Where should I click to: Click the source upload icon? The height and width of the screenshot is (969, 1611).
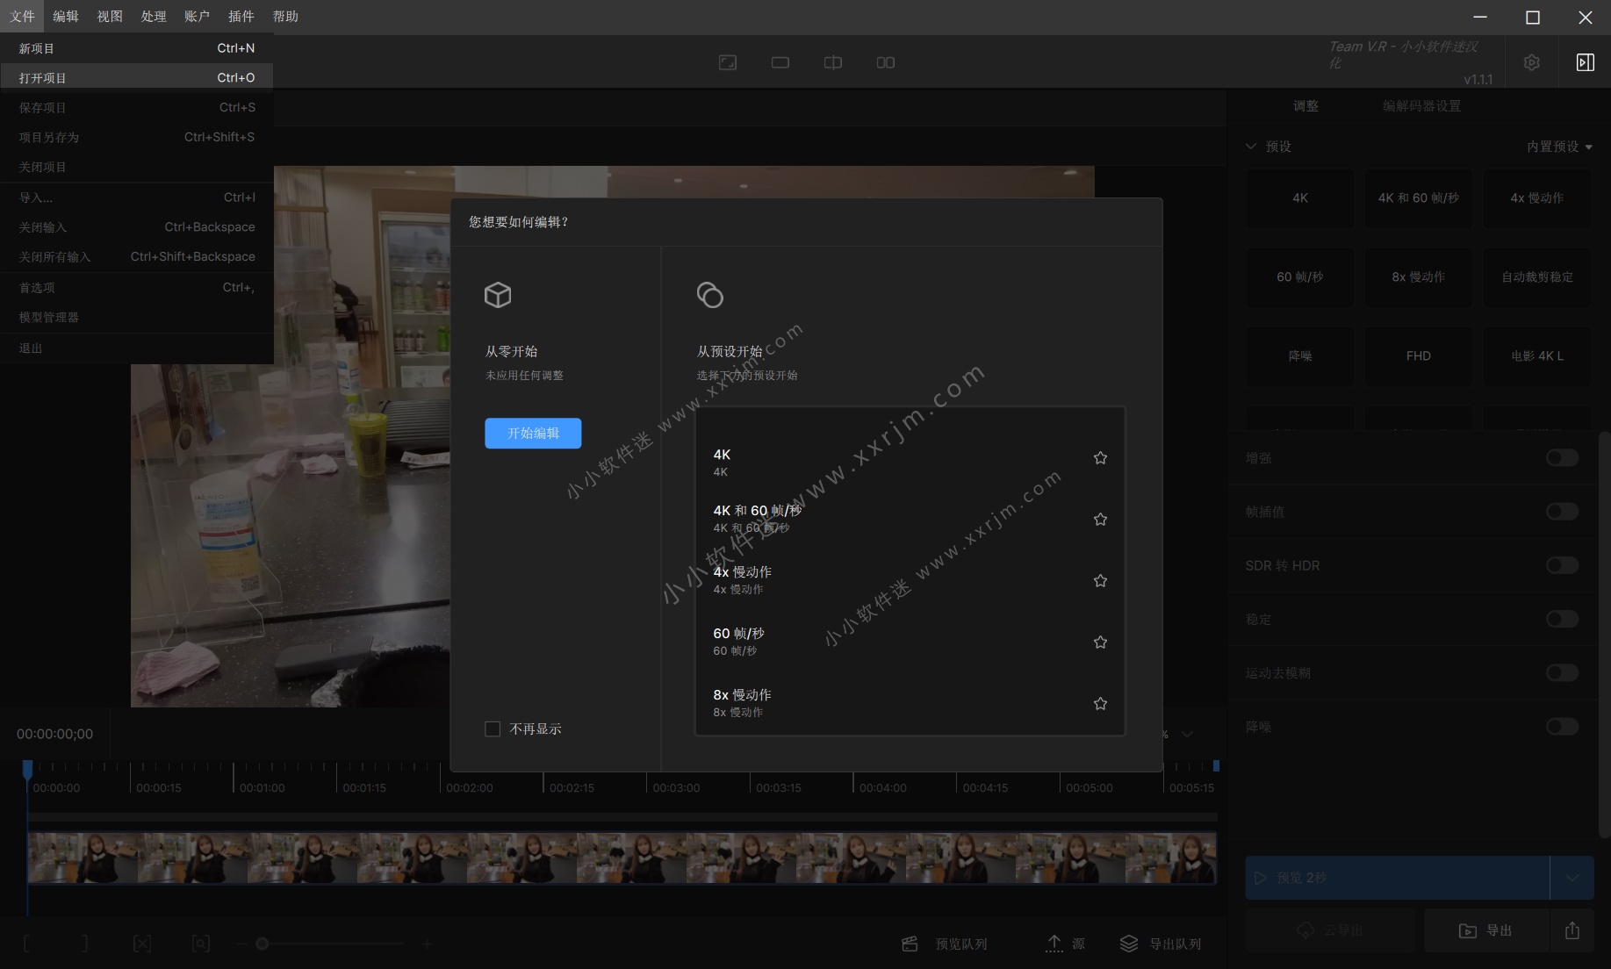pos(1055,944)
